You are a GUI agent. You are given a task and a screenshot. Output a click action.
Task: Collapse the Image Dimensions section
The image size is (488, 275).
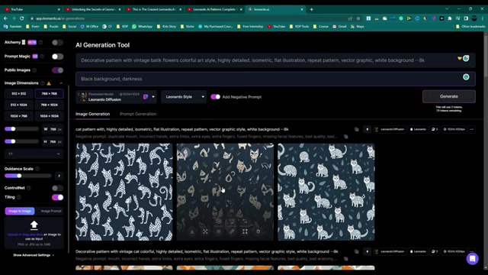tap(61, 83)
